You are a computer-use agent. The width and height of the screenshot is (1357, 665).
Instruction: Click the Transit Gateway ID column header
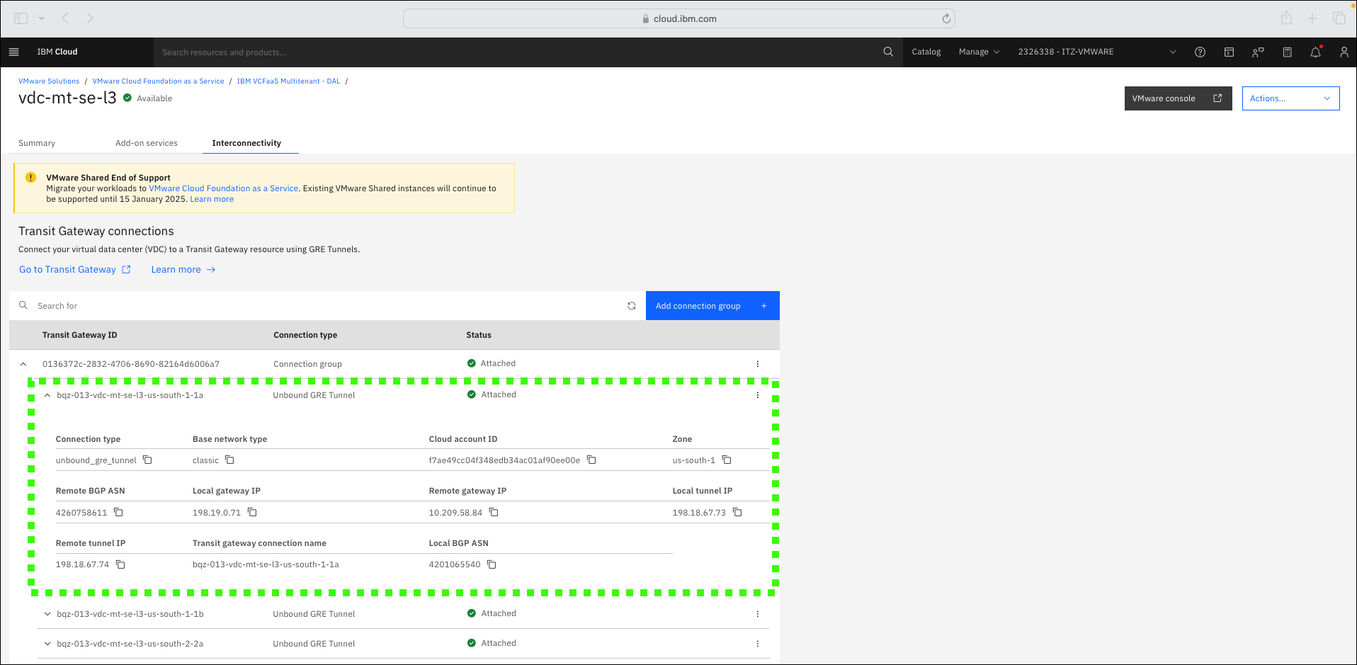tap(80, 335)
